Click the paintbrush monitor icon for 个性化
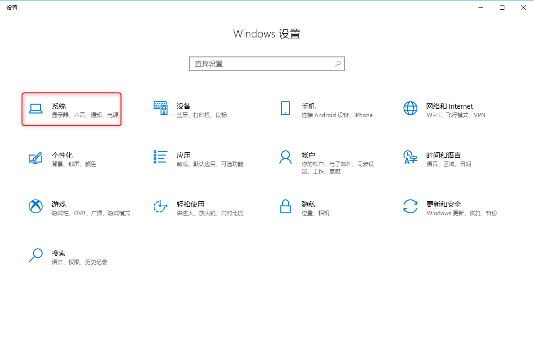The width and height of the screenshot is (534, 353). pos(36,158)
